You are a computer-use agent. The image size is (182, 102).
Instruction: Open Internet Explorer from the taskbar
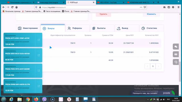tap(11, 99)
